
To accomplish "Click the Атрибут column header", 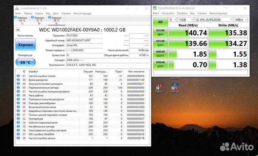I will coord(33,71).
